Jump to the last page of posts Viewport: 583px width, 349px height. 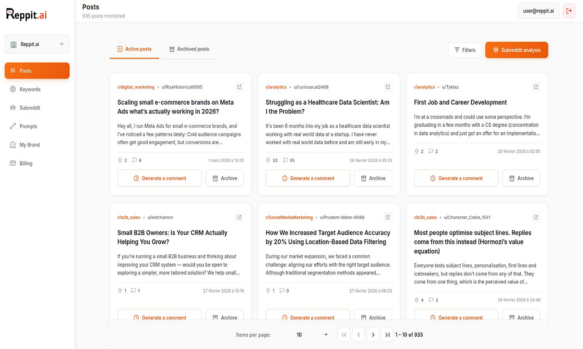click(x=387, y=335)
